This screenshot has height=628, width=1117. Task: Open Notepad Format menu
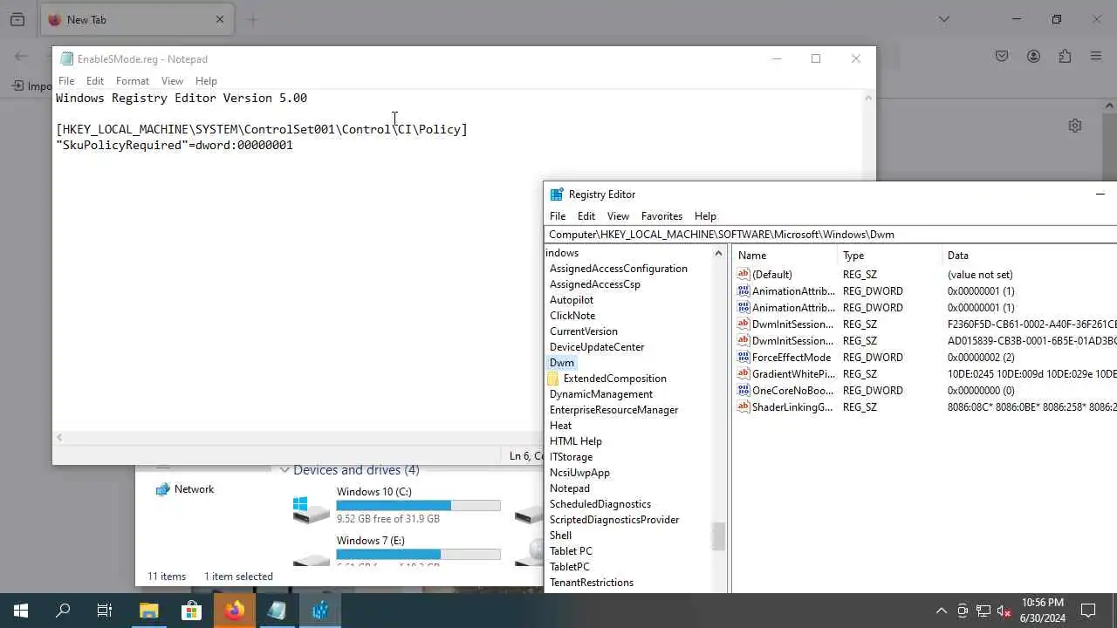(133, 81)
